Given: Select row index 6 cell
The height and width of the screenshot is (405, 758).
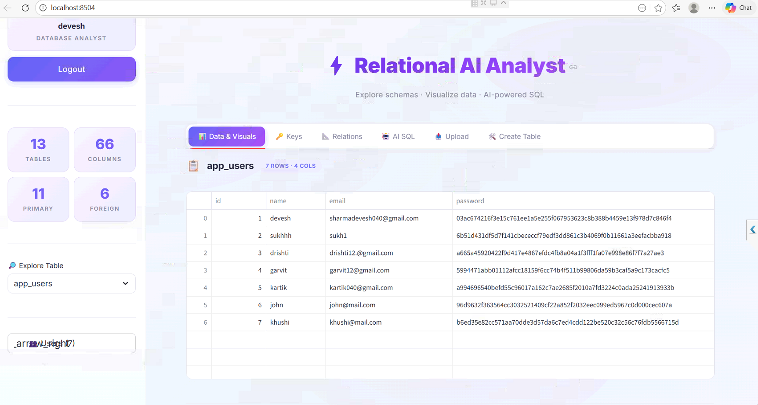Looking at the screenshot, I should coord(199,322).
